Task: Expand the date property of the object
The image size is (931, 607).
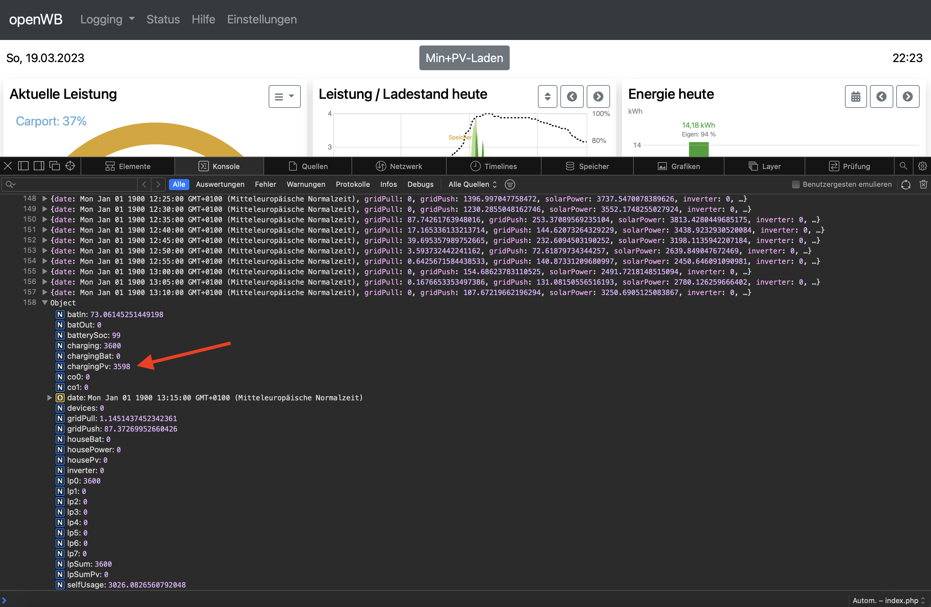Action: (49, 398)
